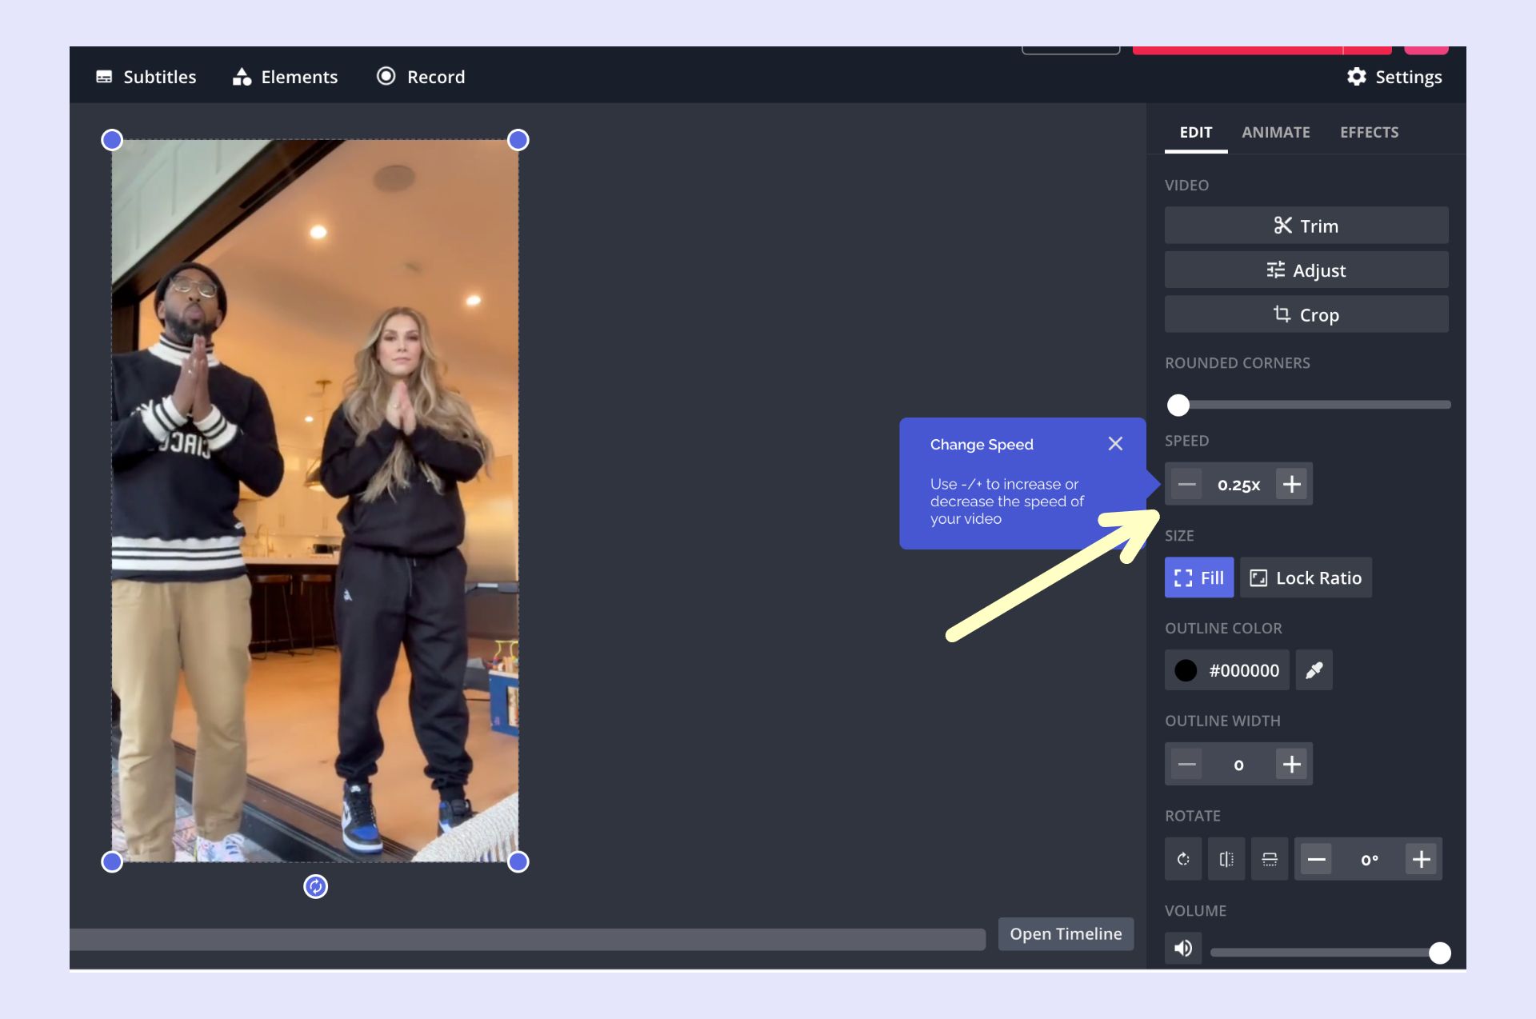Increase video speed with plus

pyautogui.click(x=1291, y=484)
